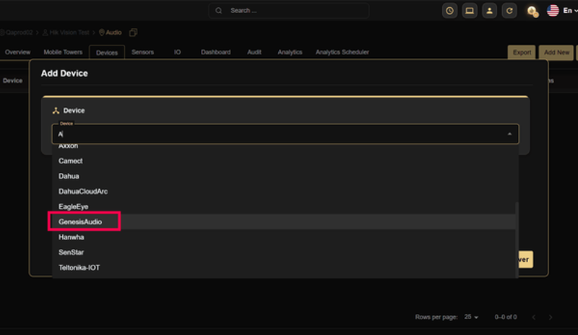Switch to the Dashboard tab

point(215,52)
